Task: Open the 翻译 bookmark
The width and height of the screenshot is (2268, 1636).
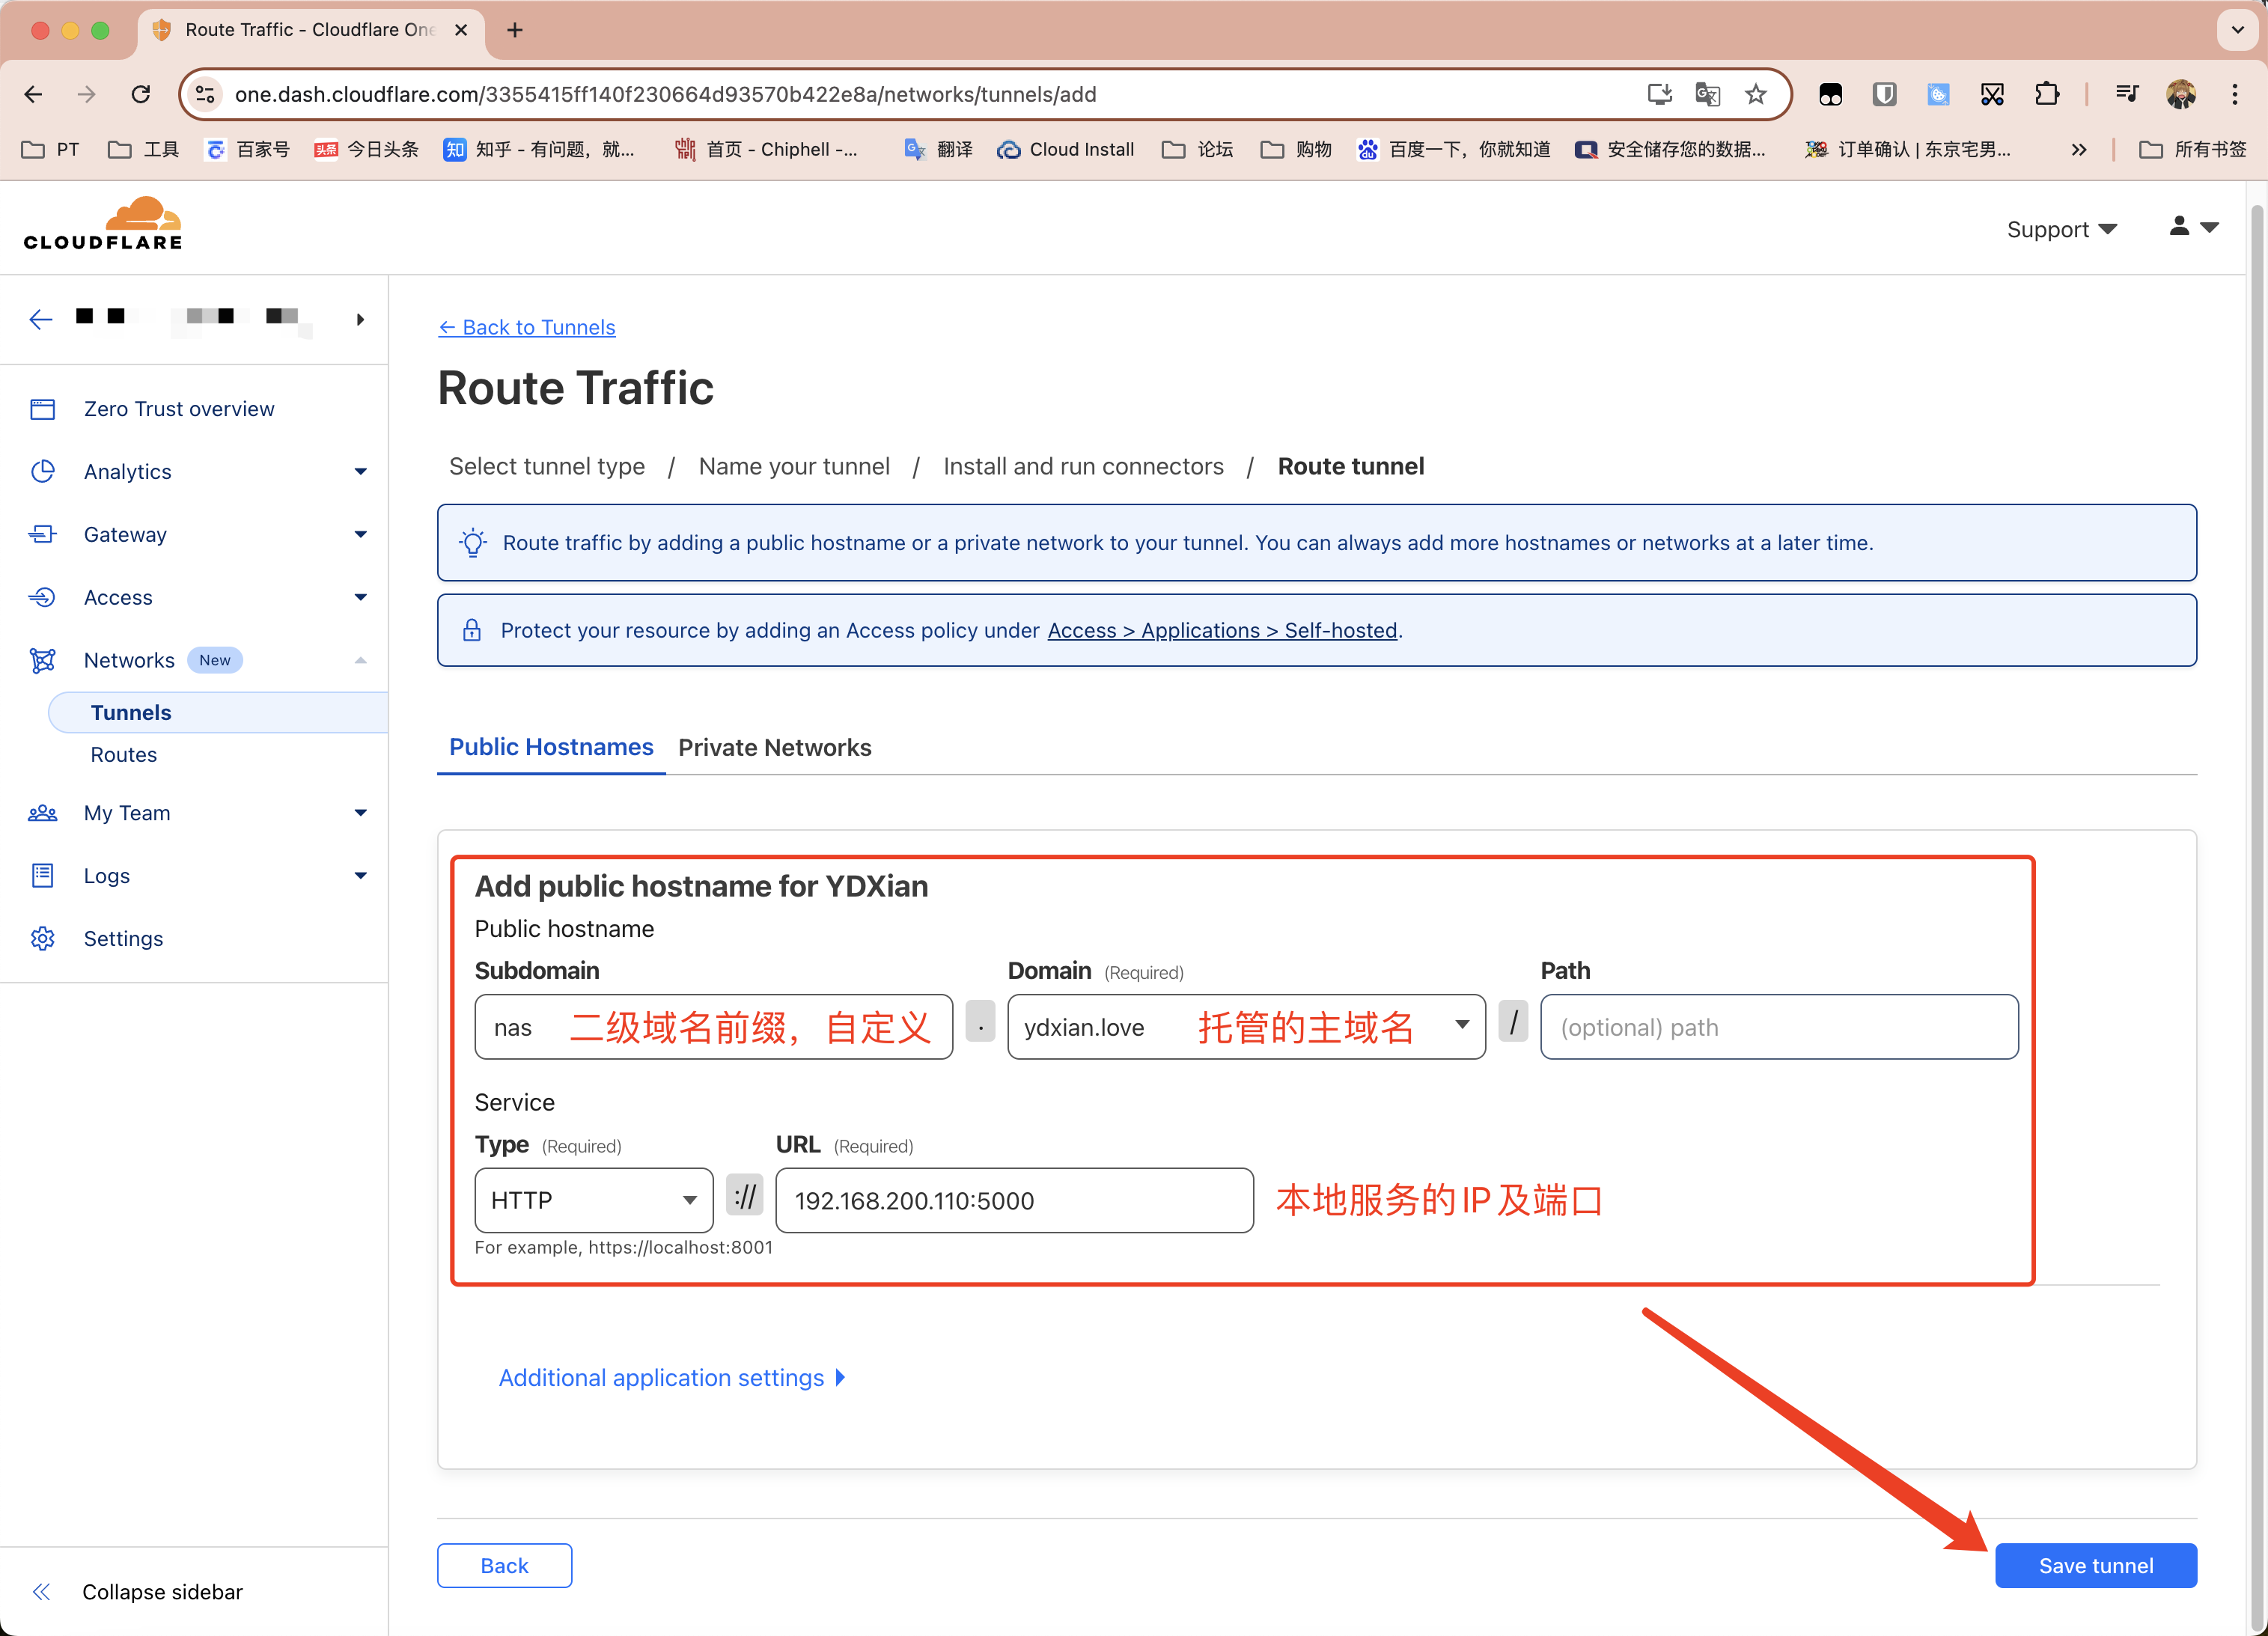Action: pyautogui.click(x=938, y=149)
